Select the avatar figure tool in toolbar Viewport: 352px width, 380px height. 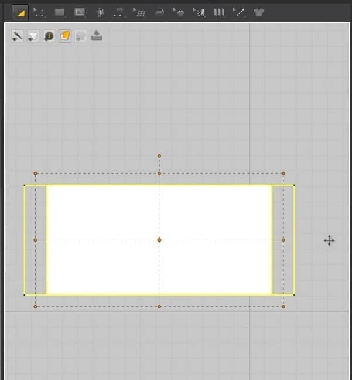(100, 12)
